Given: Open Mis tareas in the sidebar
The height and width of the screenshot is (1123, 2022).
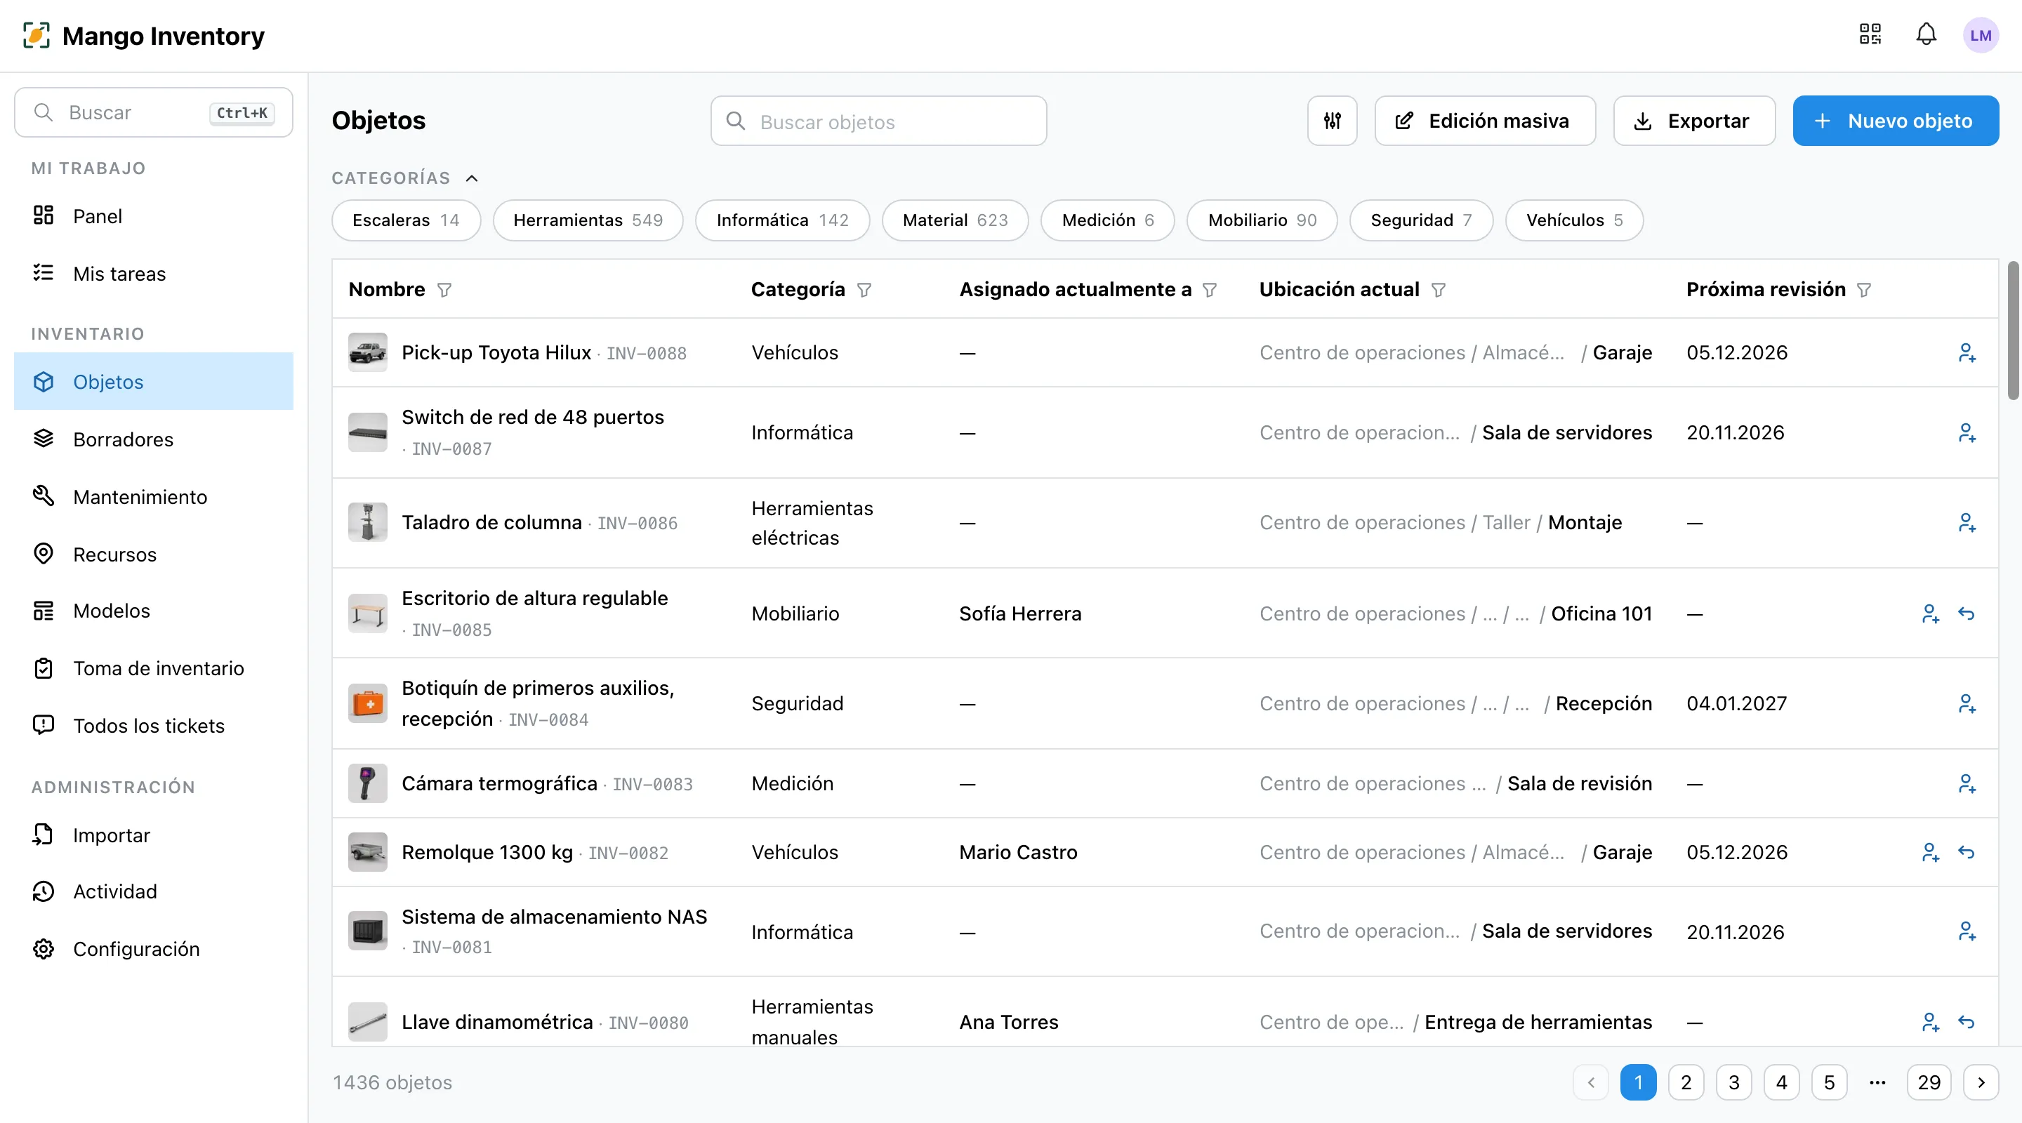Looking at the screenshot, I should pos(154,274).
